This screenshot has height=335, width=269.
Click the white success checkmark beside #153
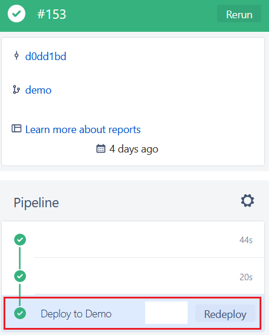17,14
